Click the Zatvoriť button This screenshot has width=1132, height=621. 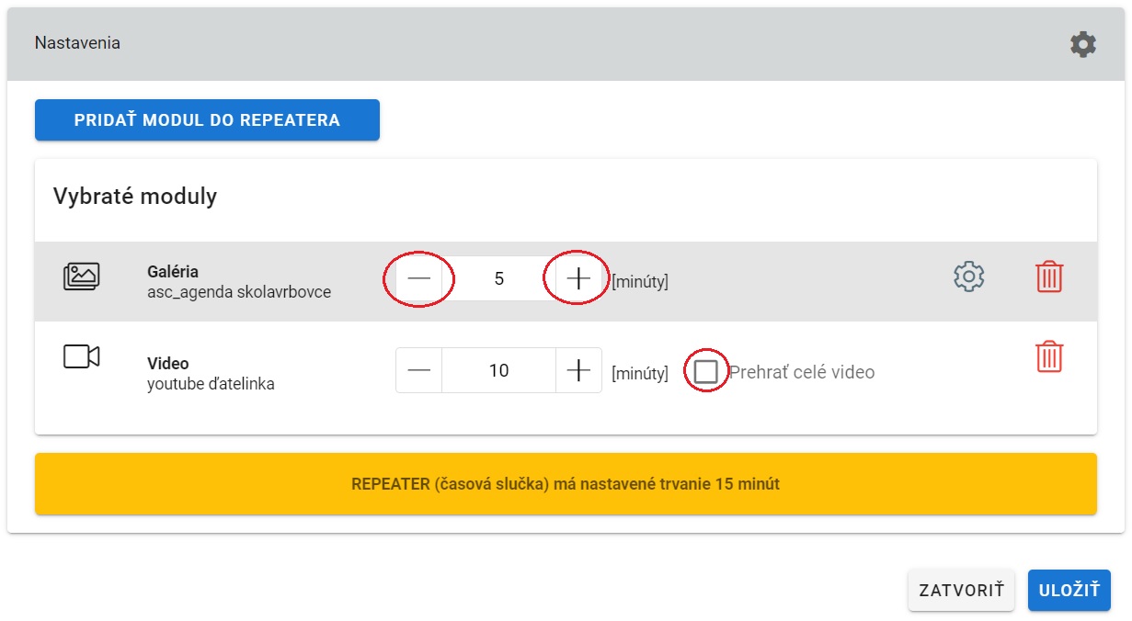(x=960, y=590)
